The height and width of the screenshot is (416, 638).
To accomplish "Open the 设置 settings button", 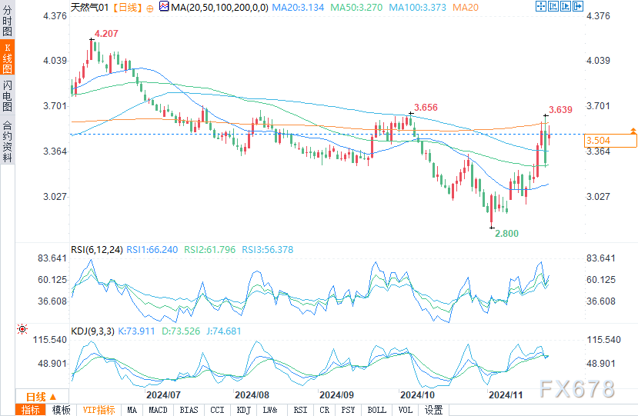I will pyautogui.click(x=433, y=410).
